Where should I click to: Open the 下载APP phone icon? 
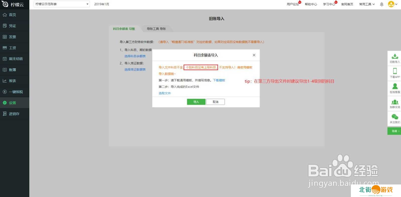coord(395,71)
